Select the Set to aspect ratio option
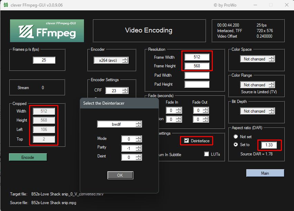 point(236,144)
